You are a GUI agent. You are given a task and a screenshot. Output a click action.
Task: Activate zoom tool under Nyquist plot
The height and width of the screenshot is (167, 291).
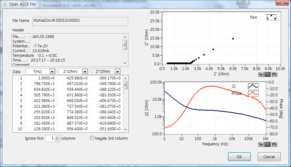click(x=268, y=74)
